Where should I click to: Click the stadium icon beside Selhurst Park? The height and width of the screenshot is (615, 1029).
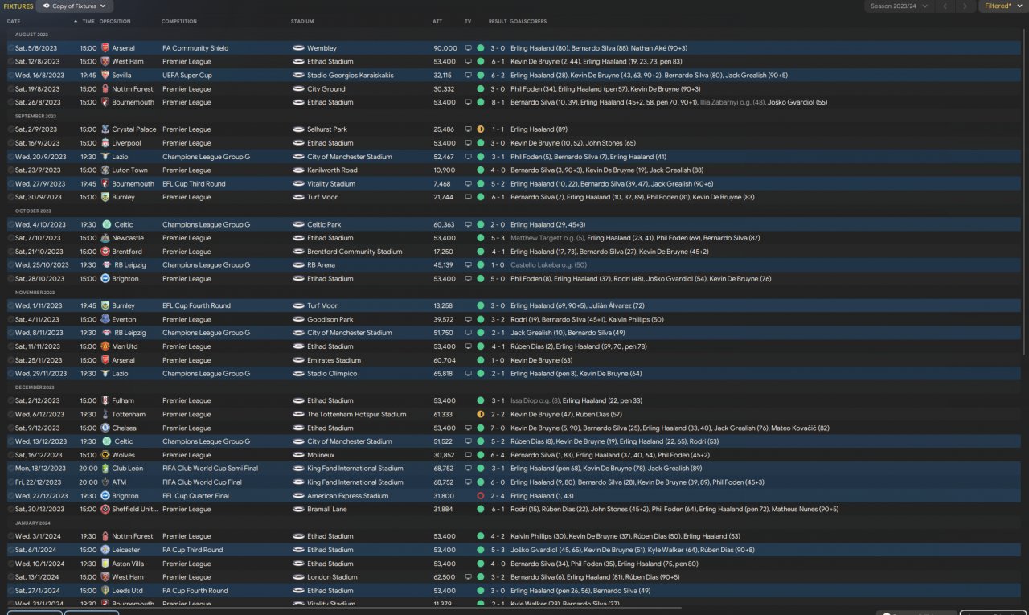pos(298,129)
